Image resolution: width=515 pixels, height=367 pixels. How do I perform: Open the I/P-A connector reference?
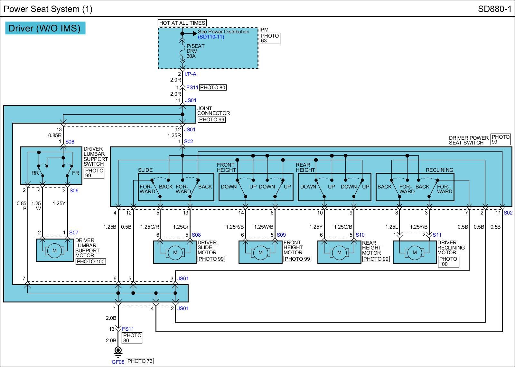coord(190,74)
